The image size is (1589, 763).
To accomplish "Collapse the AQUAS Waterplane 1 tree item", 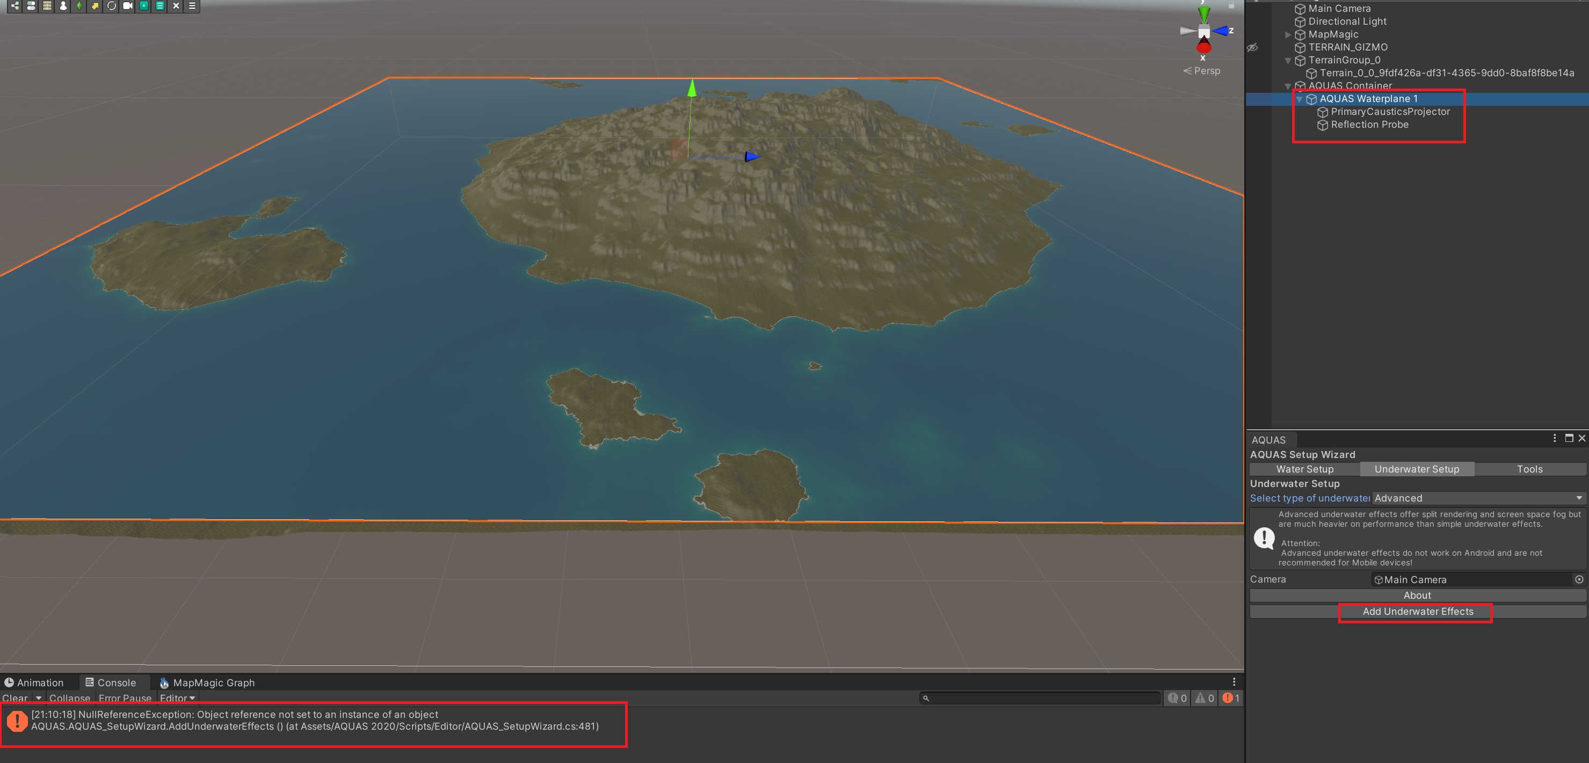I will pyautogui.click(x=1299, y=99).
